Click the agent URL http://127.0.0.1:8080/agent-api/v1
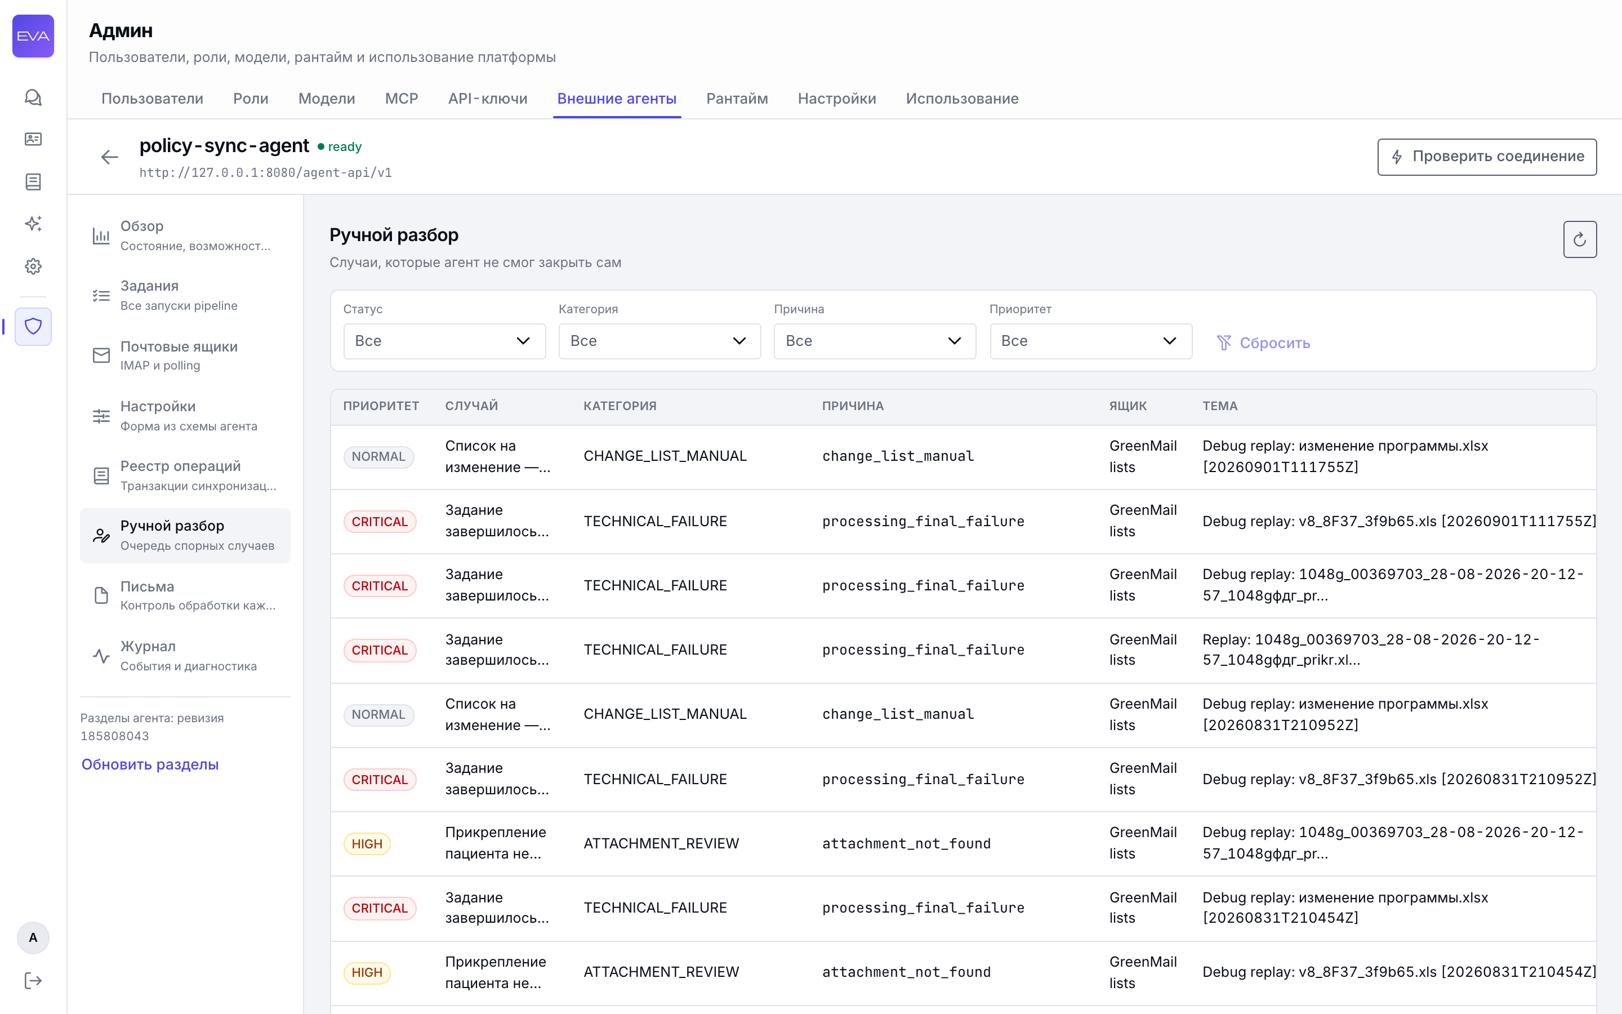1622x1014 pixels. [265, 173]
